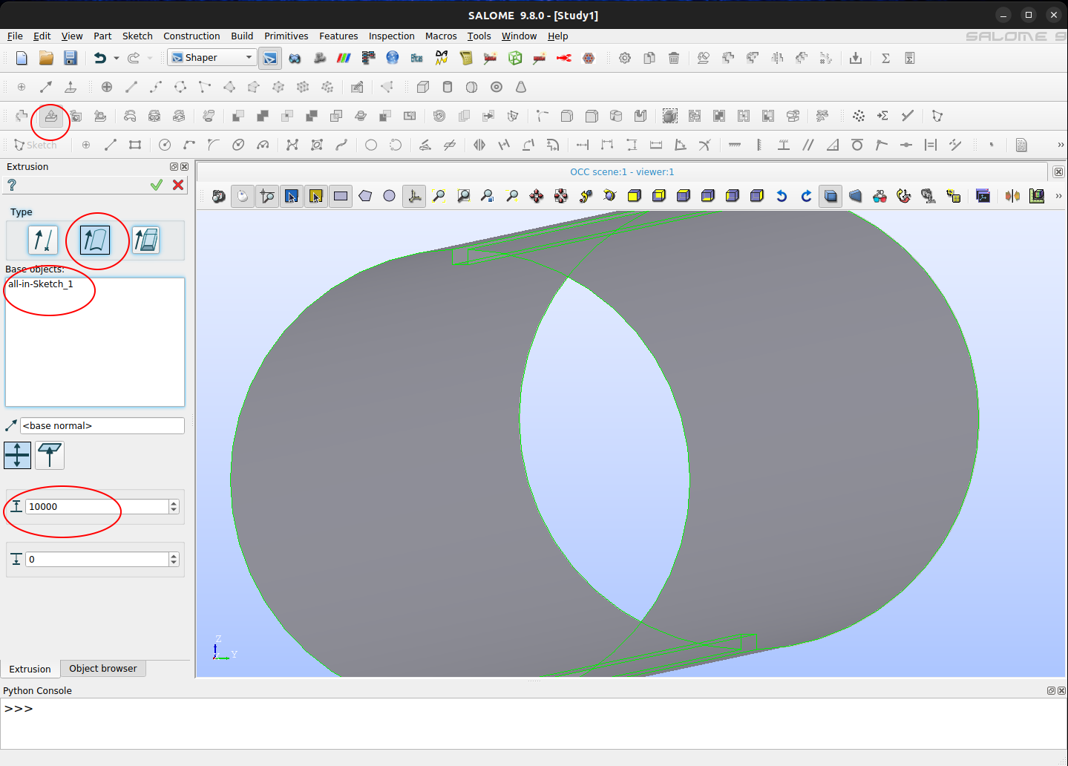Click the From size field containing 0
Viewport: 1068px width, 766px height.
(x=97, y=559)
